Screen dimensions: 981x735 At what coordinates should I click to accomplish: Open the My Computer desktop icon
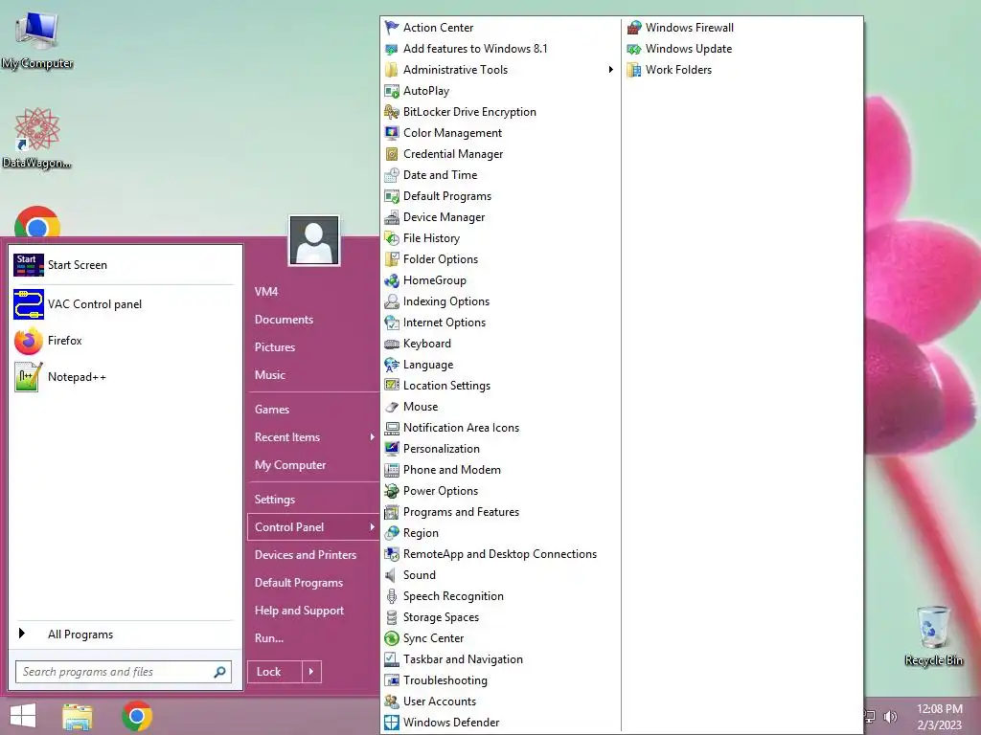tap(37, 38)
